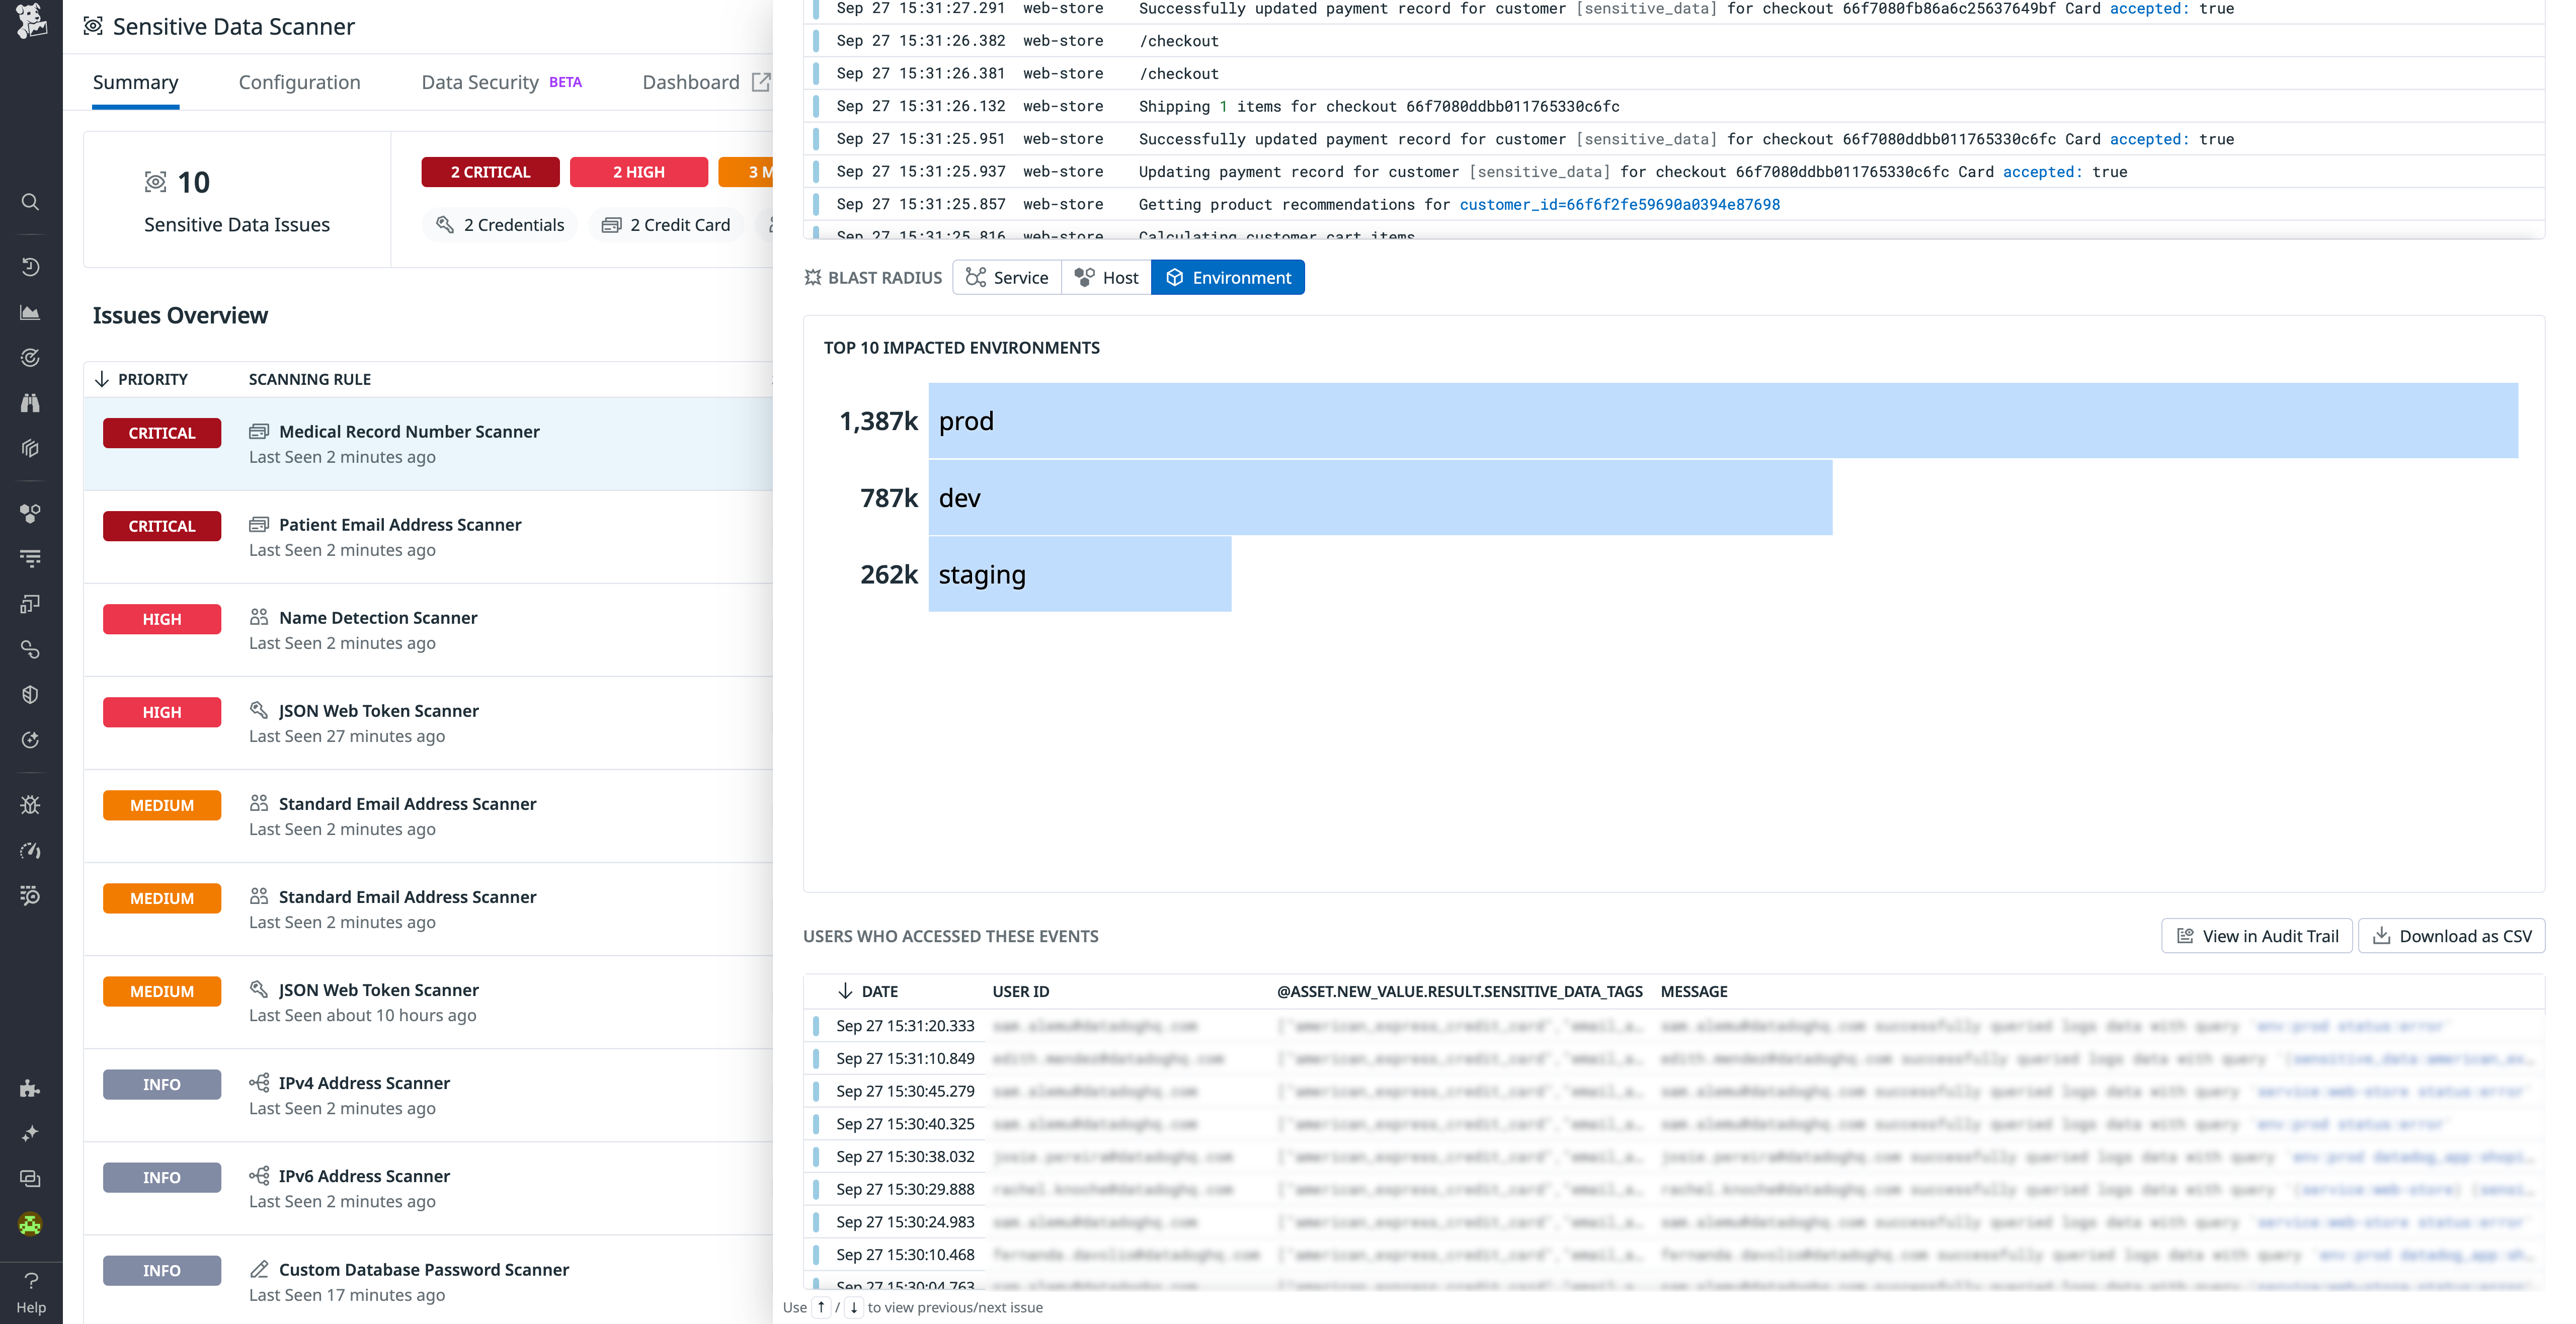Switch Blast Radius to Service view
2576x1324 pixels.
click(x=1007, y=277)
